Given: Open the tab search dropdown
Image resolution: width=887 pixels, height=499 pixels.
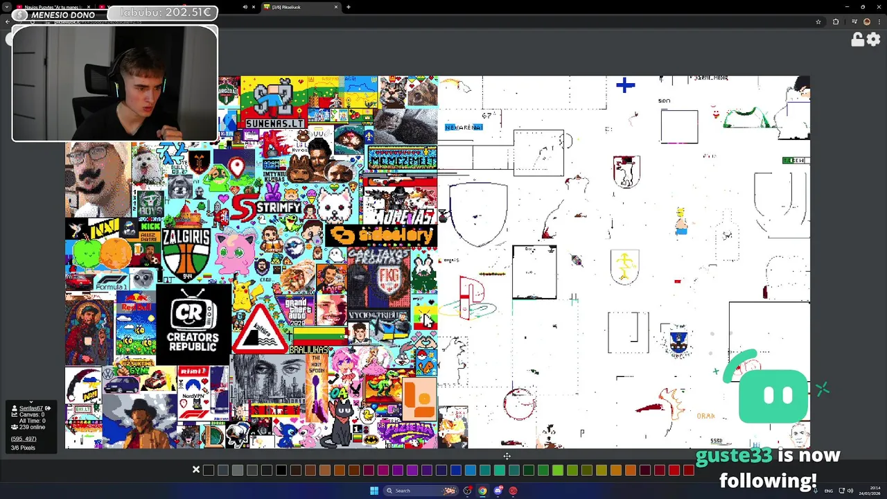Looking at the screenshot, I should tap(6, 7).
